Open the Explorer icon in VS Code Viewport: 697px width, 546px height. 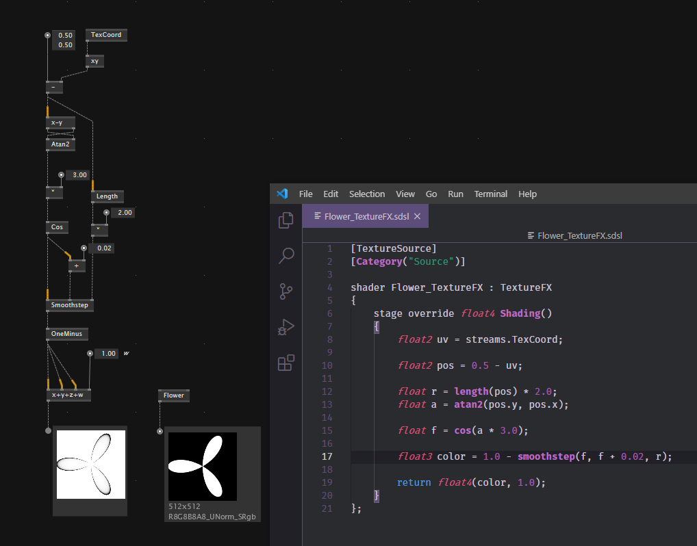[286, 220]
